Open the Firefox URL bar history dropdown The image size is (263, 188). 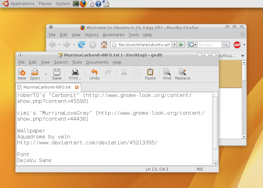tap(174, 45)
